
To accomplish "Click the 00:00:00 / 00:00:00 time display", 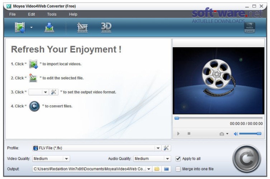I will (246, 124).
